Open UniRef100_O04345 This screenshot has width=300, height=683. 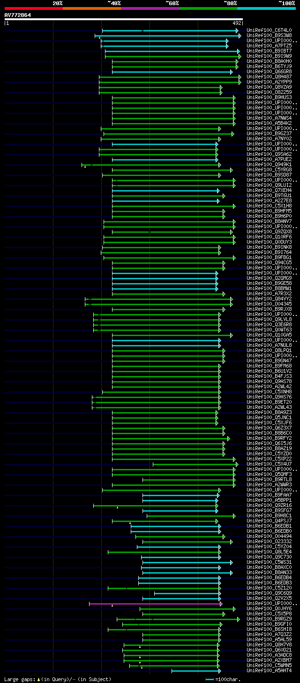(x=270, y=304)
